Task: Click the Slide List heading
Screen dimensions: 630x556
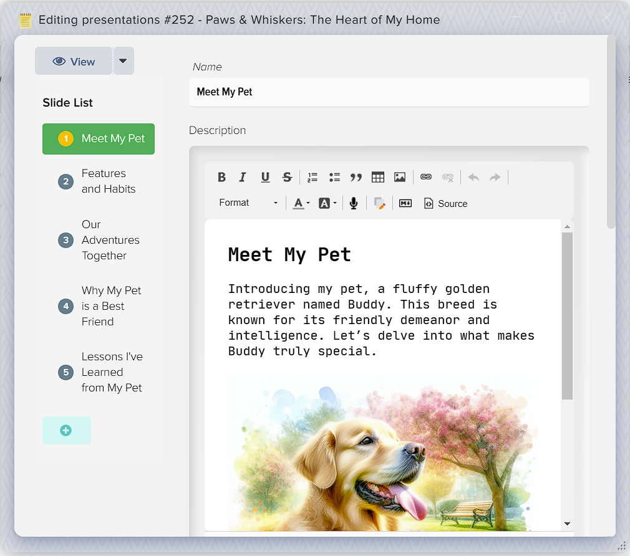Action: [67, 103]
